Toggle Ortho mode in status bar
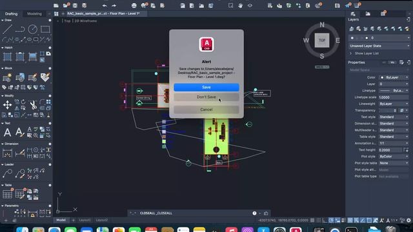The height and width of the screenshot is (232, 413). [325, 220]
